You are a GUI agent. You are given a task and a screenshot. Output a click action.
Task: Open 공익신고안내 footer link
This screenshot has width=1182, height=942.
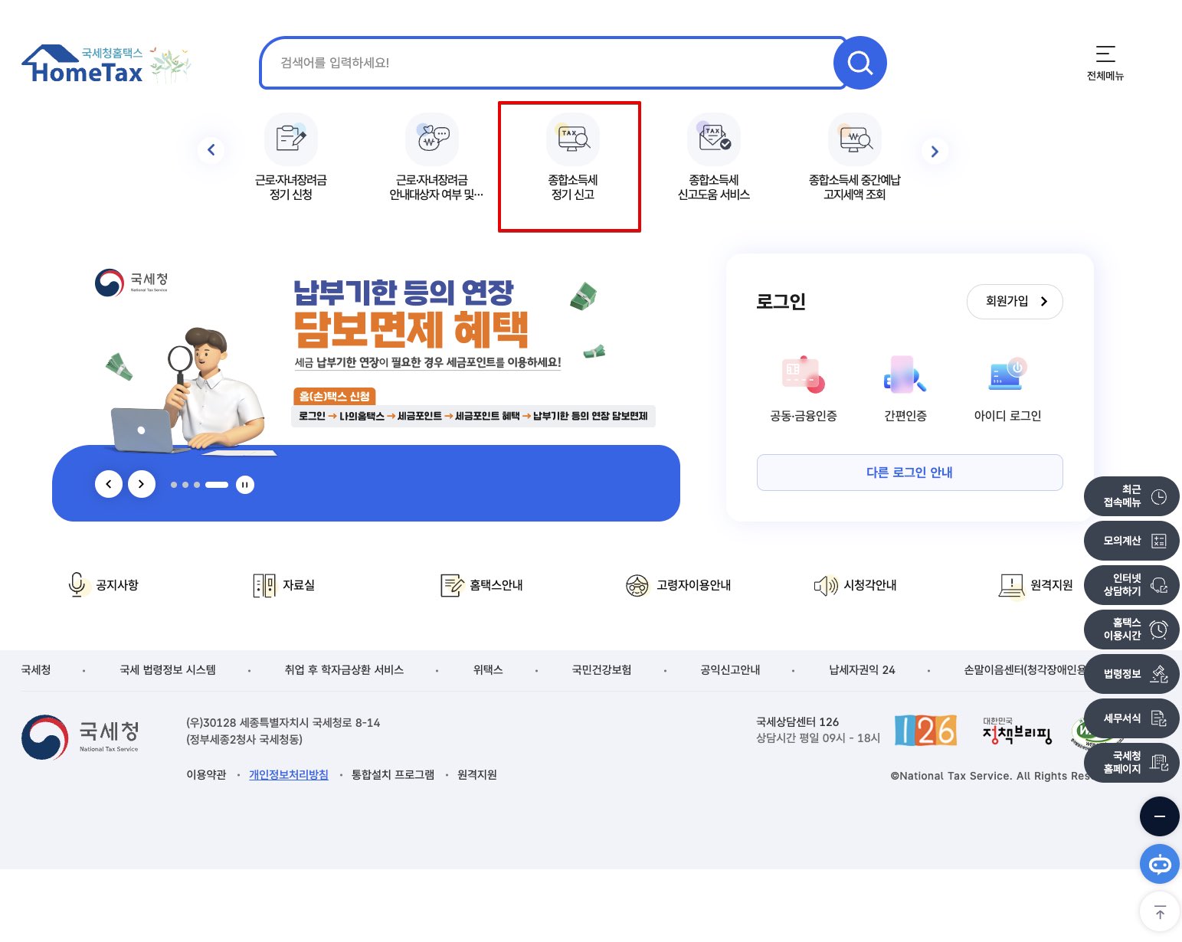tap(730, 670)
